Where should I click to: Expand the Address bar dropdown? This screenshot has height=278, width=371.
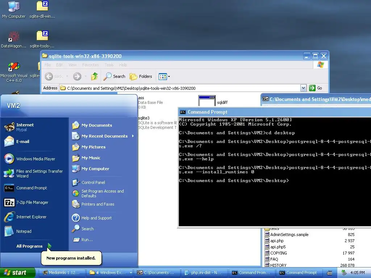[303, 88]
